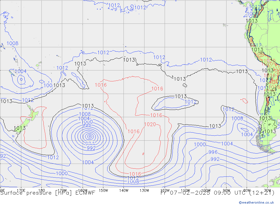Click the 1000 label left of 1004 near 100W
280x205 pixels.
click(x=200, y=144)
